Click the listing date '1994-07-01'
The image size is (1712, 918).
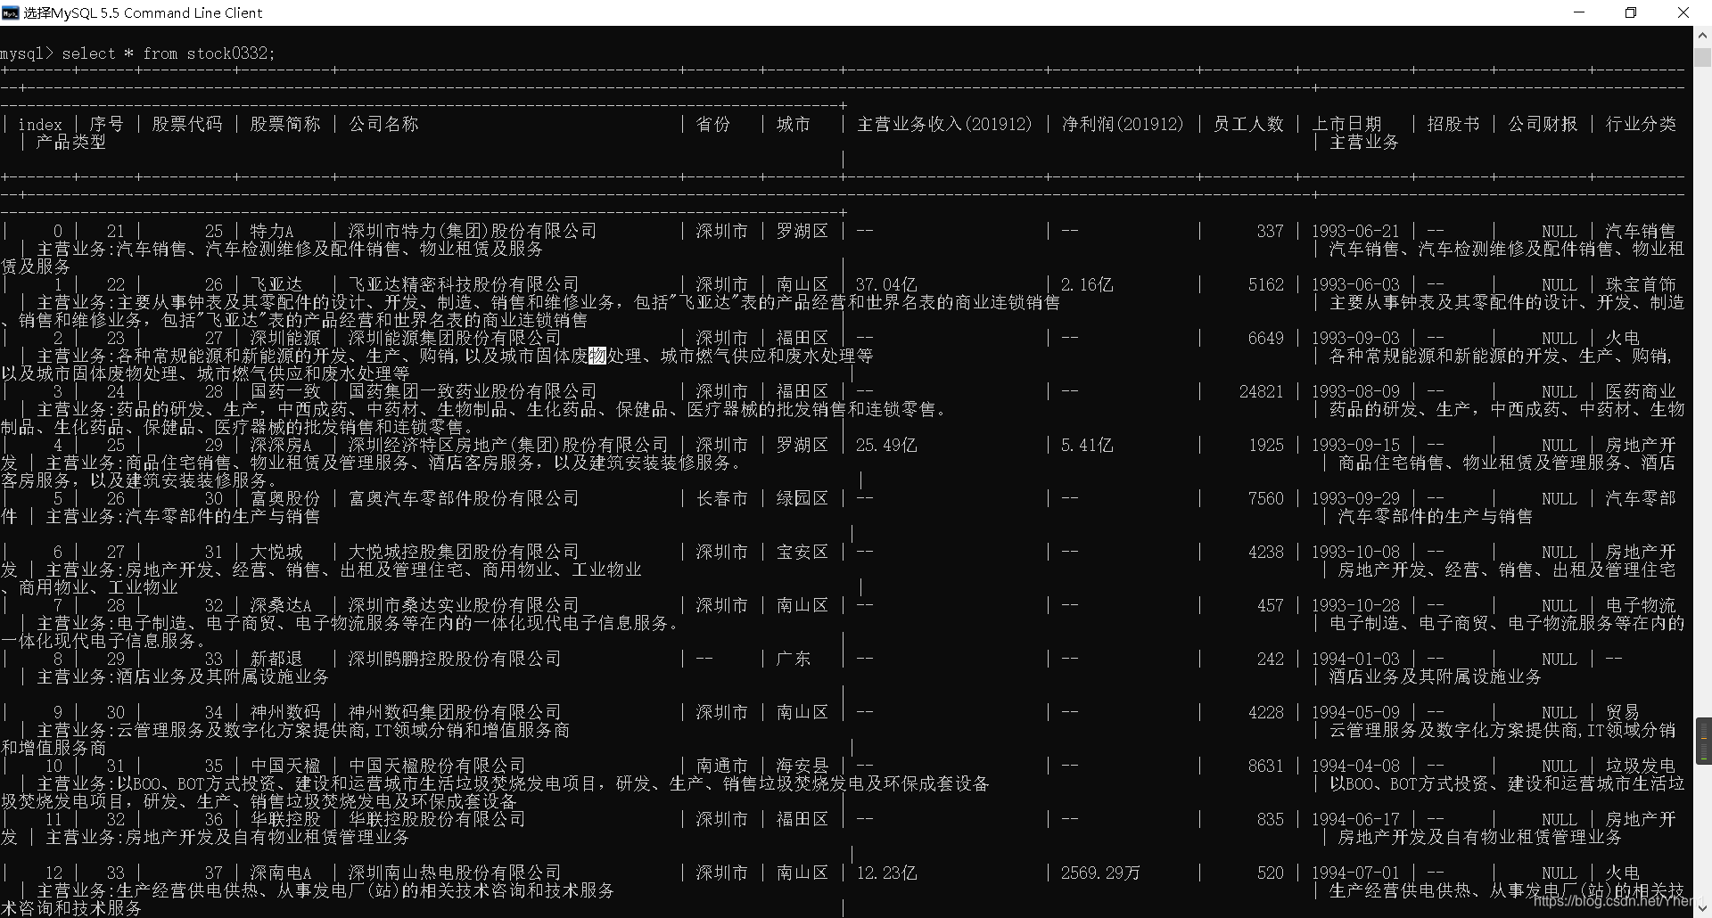coord(1355,873)
